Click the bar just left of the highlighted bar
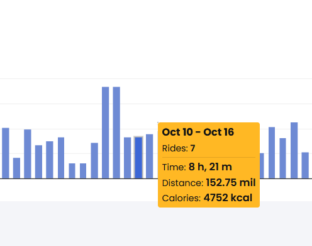 [128, 158]
